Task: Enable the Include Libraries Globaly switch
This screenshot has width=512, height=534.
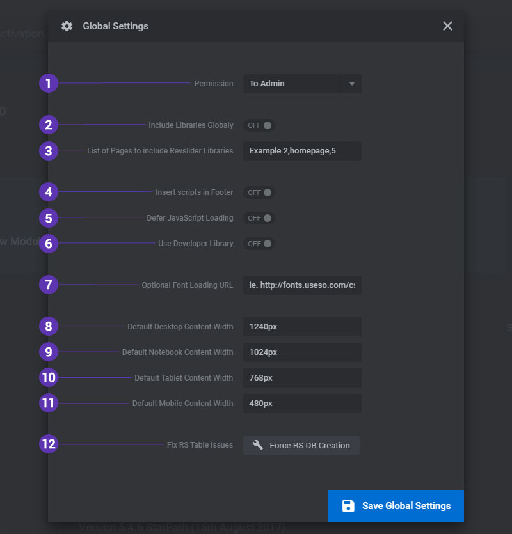Action: pos(259,125)
